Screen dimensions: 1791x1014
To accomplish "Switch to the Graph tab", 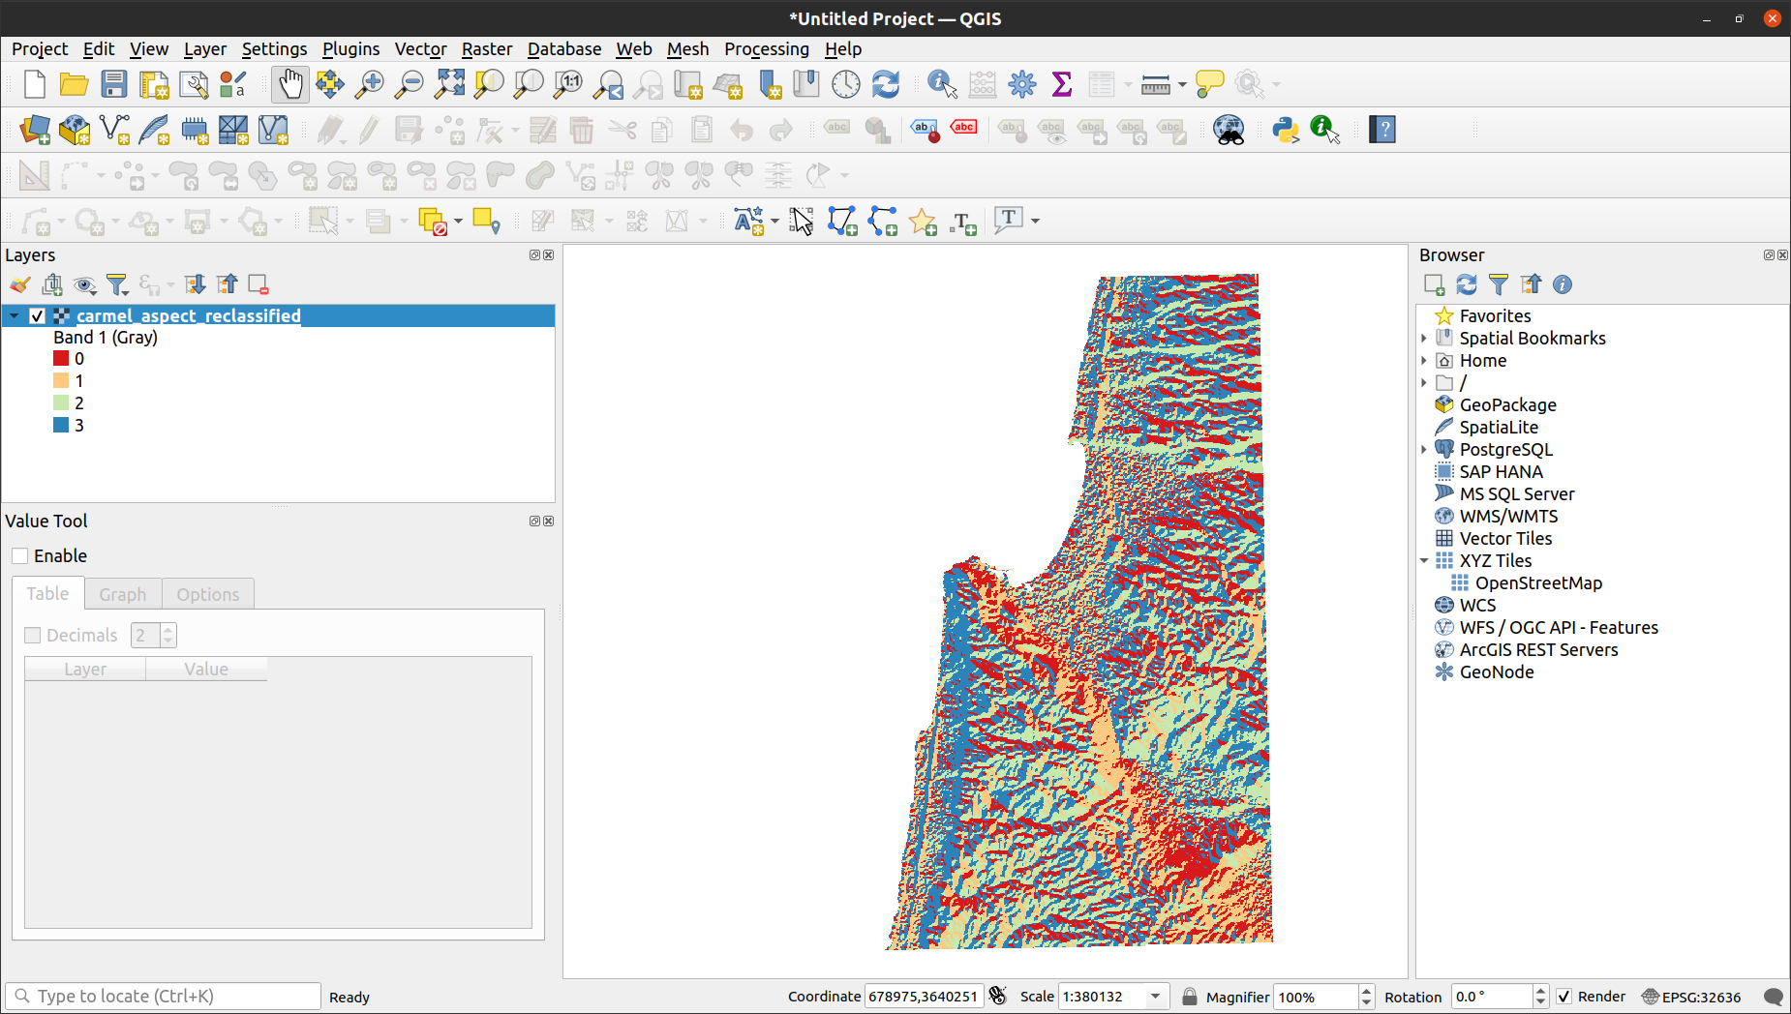I will click(x=123, y=594).
